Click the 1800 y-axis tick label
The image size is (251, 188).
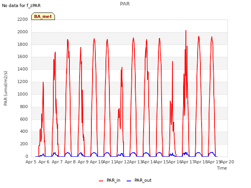pyautogui.click(x=23, y=44)
